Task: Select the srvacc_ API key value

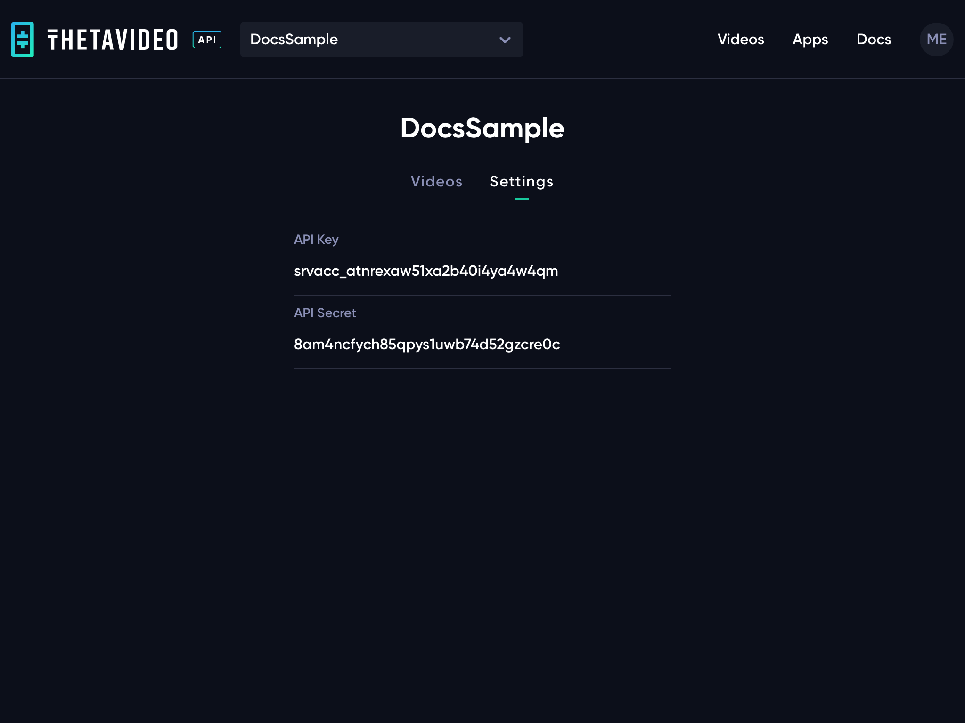Action: (426, 271)
